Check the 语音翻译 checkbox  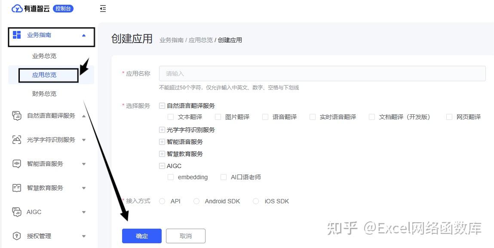(265, 117)
